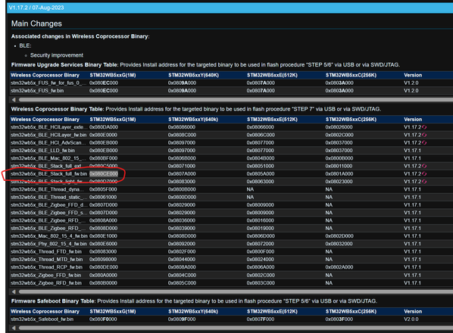Screen dimensions: 453x333
Task: Click update icon beside BLE_HCILayer_fw.bin version
Action: coord(424,135)
